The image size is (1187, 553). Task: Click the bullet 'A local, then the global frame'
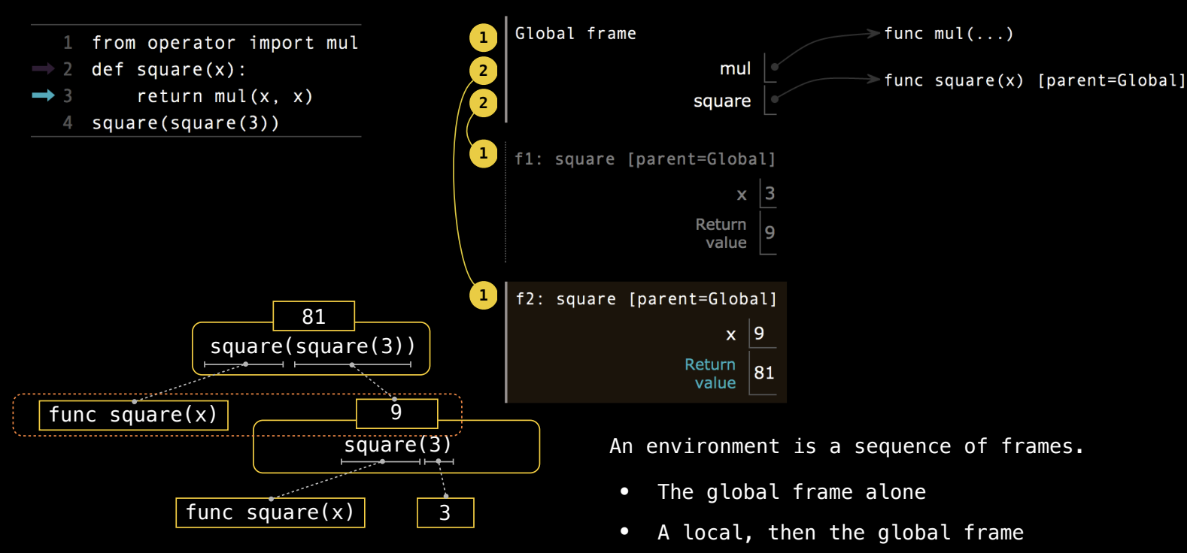coord(840,533)
